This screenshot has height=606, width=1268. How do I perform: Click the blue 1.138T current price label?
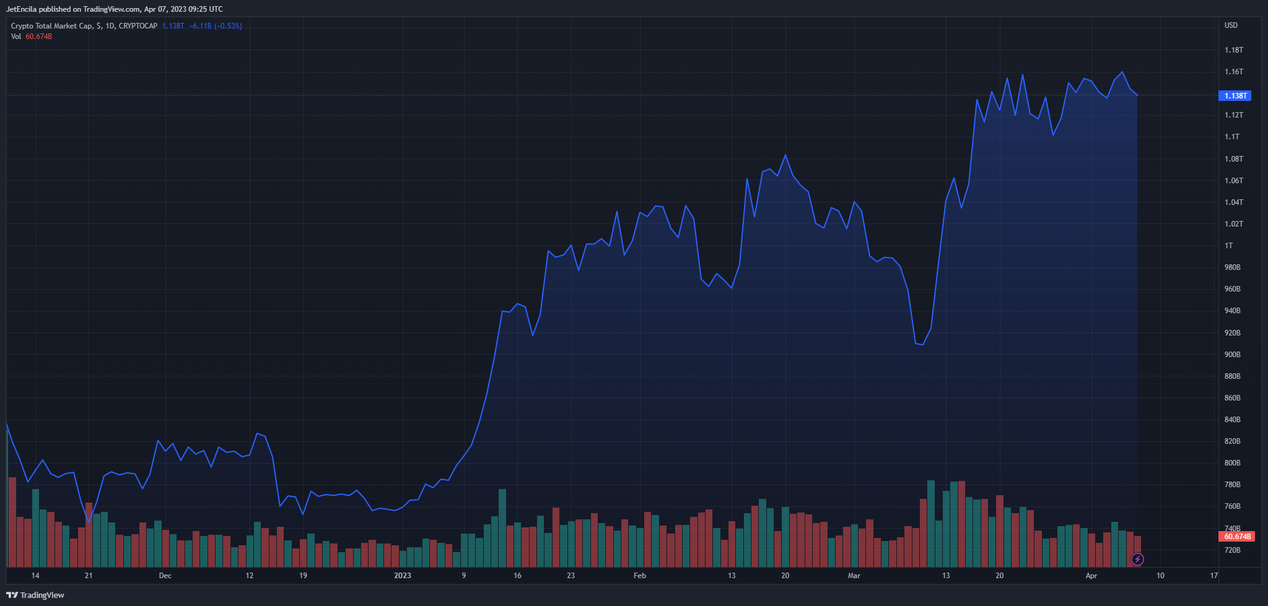pos(1235,96)
